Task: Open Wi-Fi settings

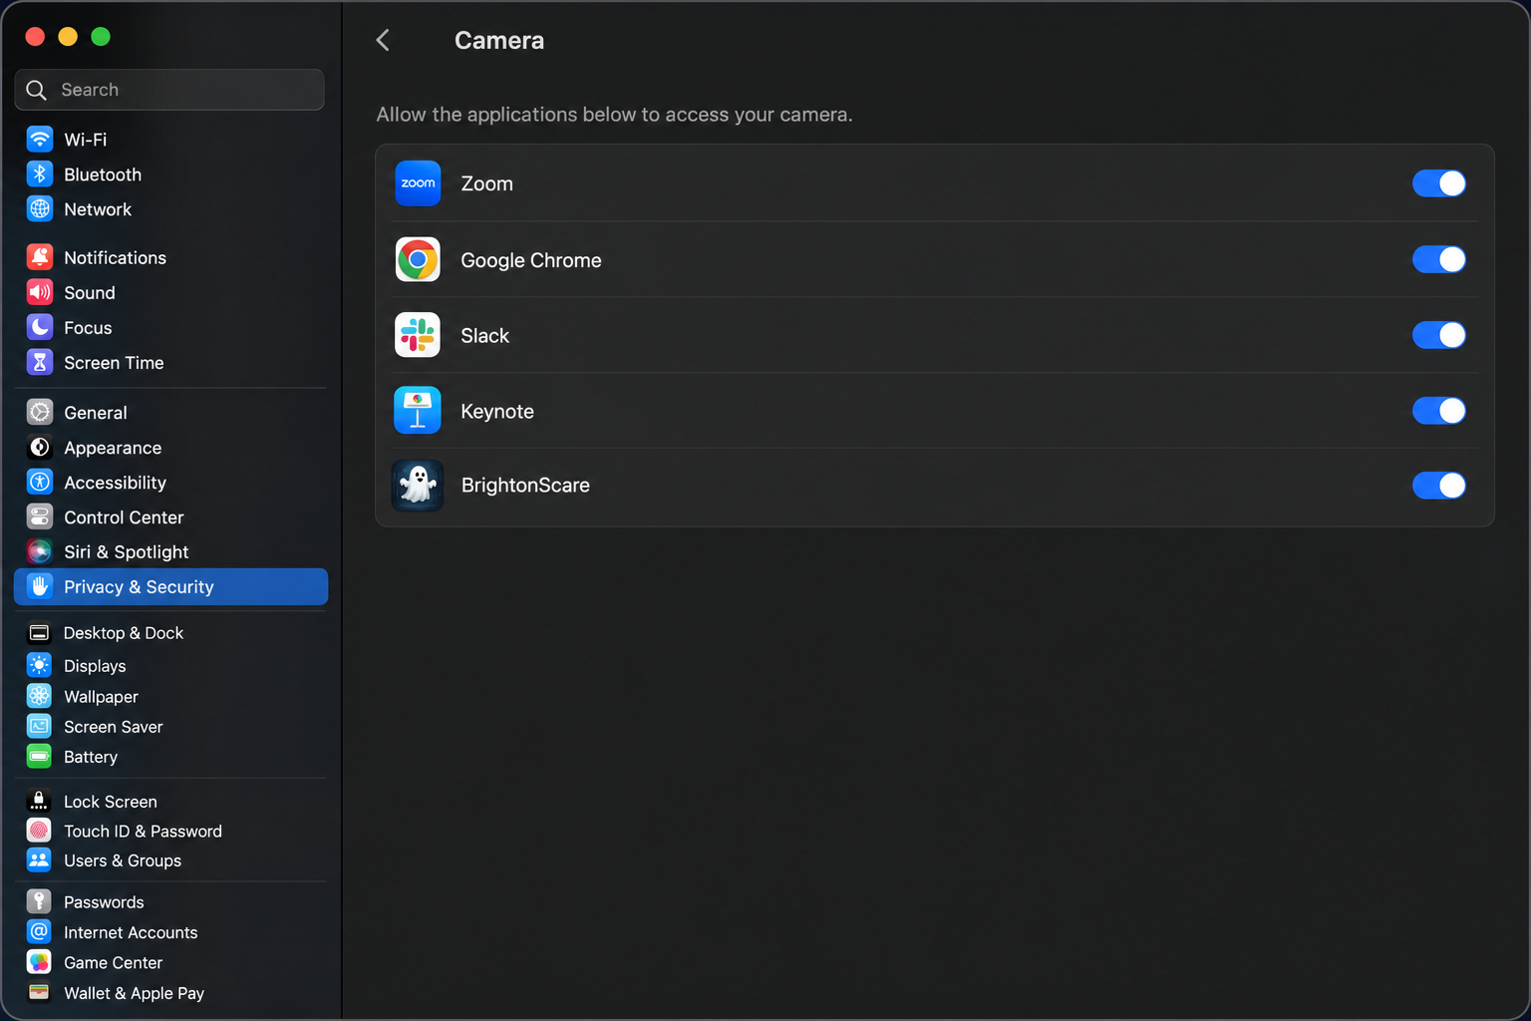Action: [x=170, y=139]
